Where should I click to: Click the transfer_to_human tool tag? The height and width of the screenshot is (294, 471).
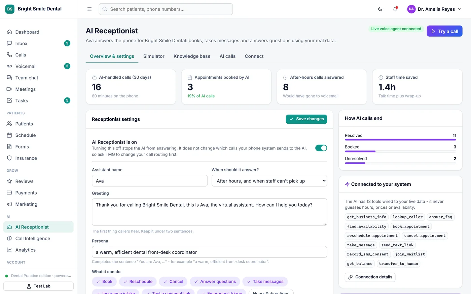coord(398,264)
